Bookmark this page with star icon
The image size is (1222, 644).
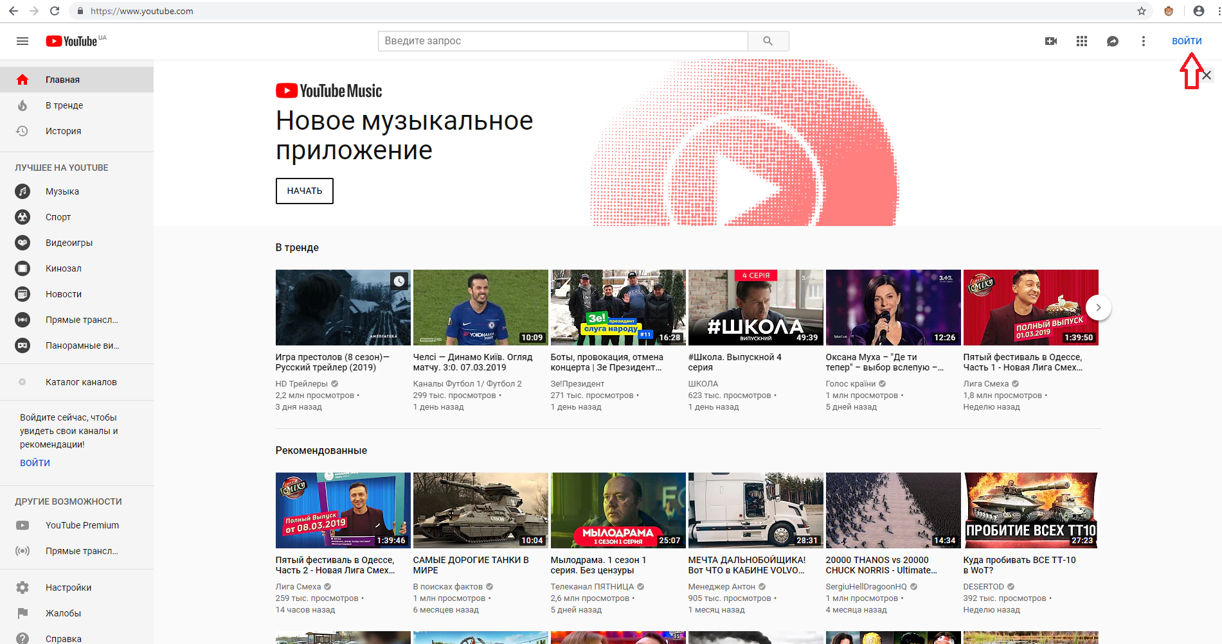click(1142, 11)
